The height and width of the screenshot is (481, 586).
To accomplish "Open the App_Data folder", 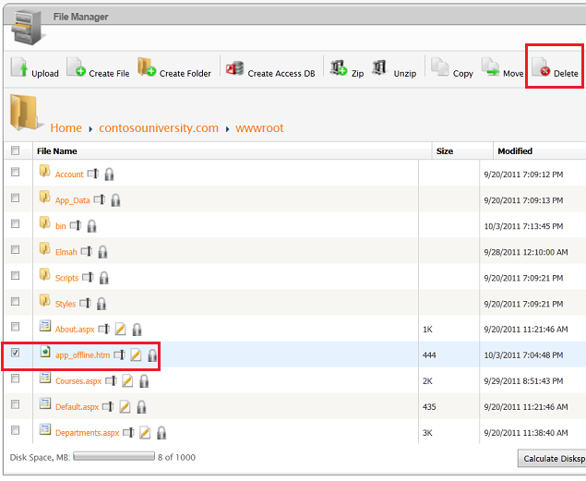I will 72,200.
